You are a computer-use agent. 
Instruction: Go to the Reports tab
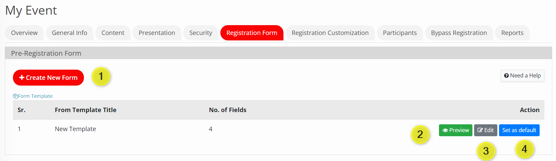(x=512, y=33)
